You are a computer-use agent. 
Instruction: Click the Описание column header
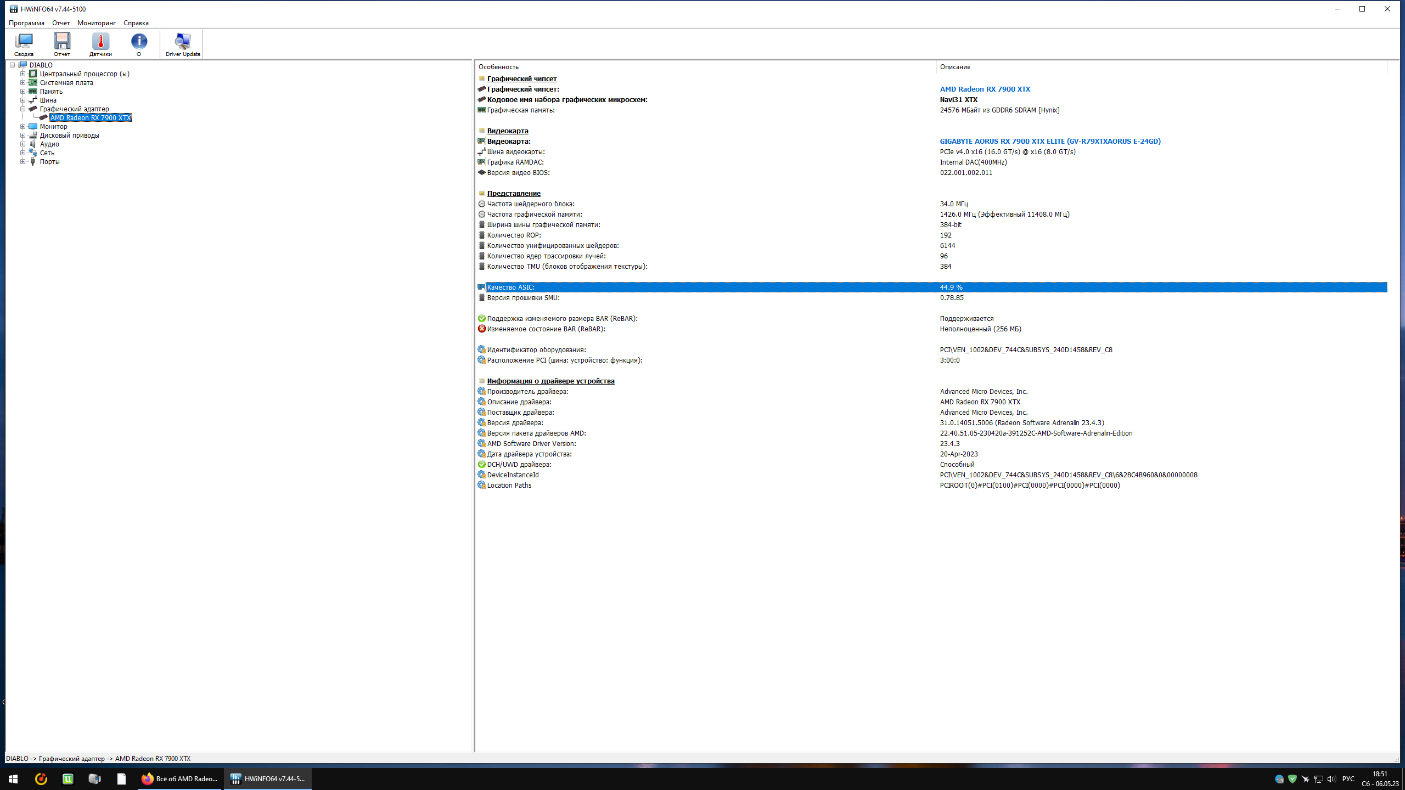(955, 67)
